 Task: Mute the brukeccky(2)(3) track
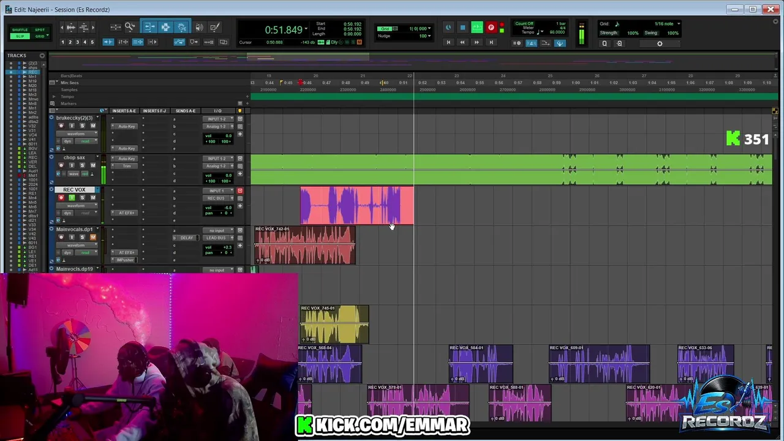tap(93, 126)
